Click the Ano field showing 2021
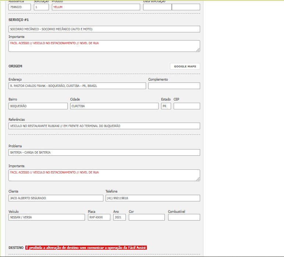Screen dimensions: 284x257 pyautogui.click(x=119, y=217)
